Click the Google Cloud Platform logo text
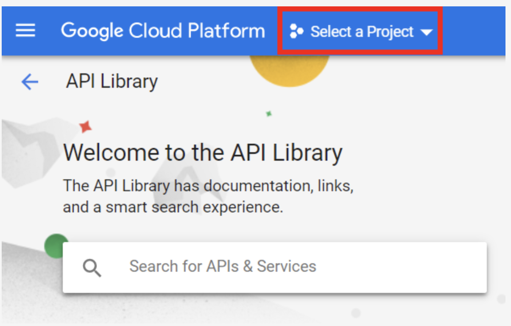This screenshot has height=326, width=511. click(163, 31)
